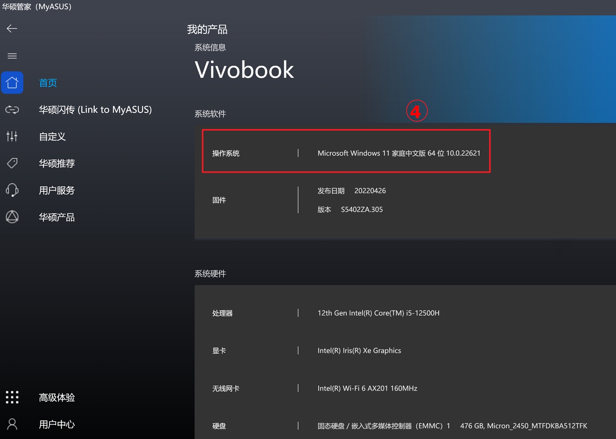Click the 无线网卡 label

226,389
